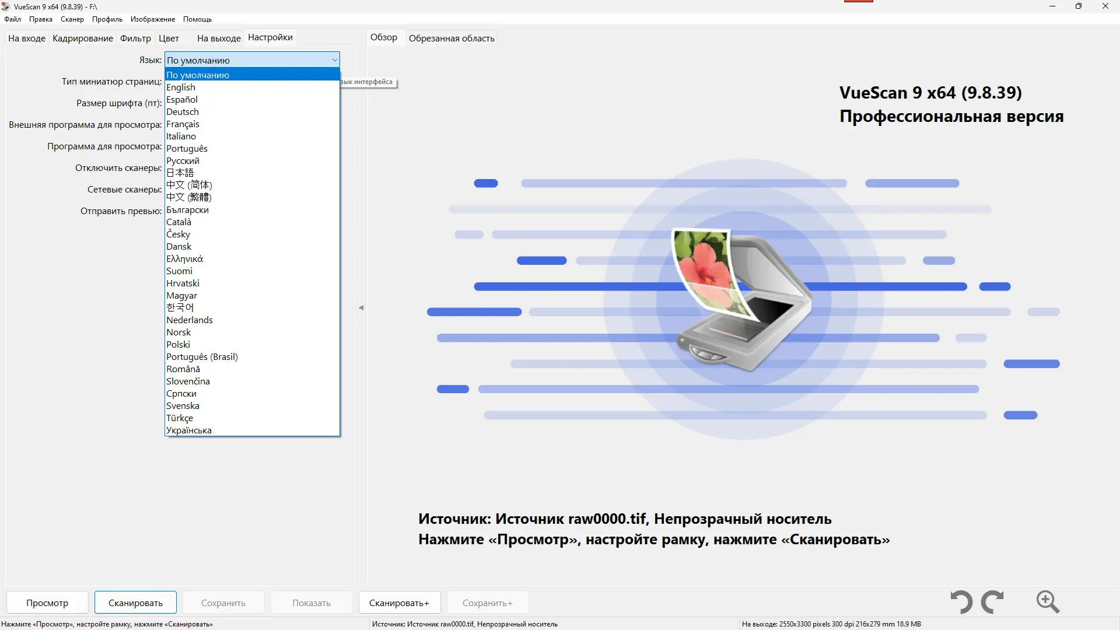Zoom into the scan preview

coord(1048,602)
